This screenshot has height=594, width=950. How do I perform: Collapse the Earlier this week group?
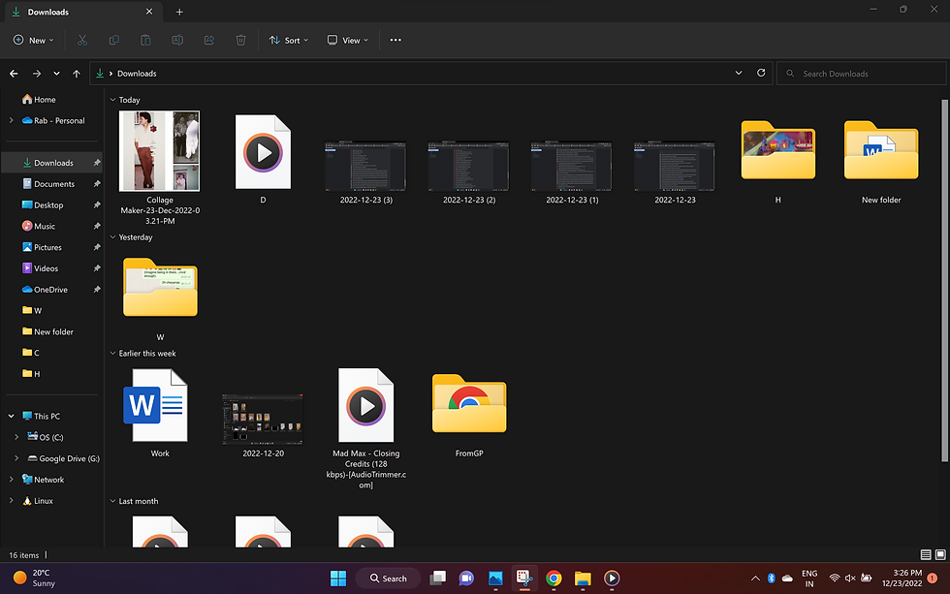[112, 354]
